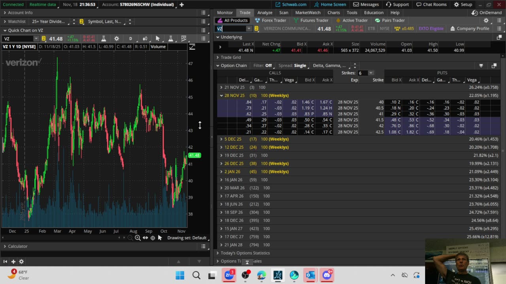Open the Calculator panel menu icon
The image size is (506, 284).
click(204, 247)
